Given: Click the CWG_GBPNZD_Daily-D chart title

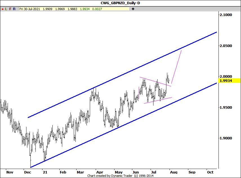Looking at the screenshot, I should pyautogui.click(x=120, y=3).
